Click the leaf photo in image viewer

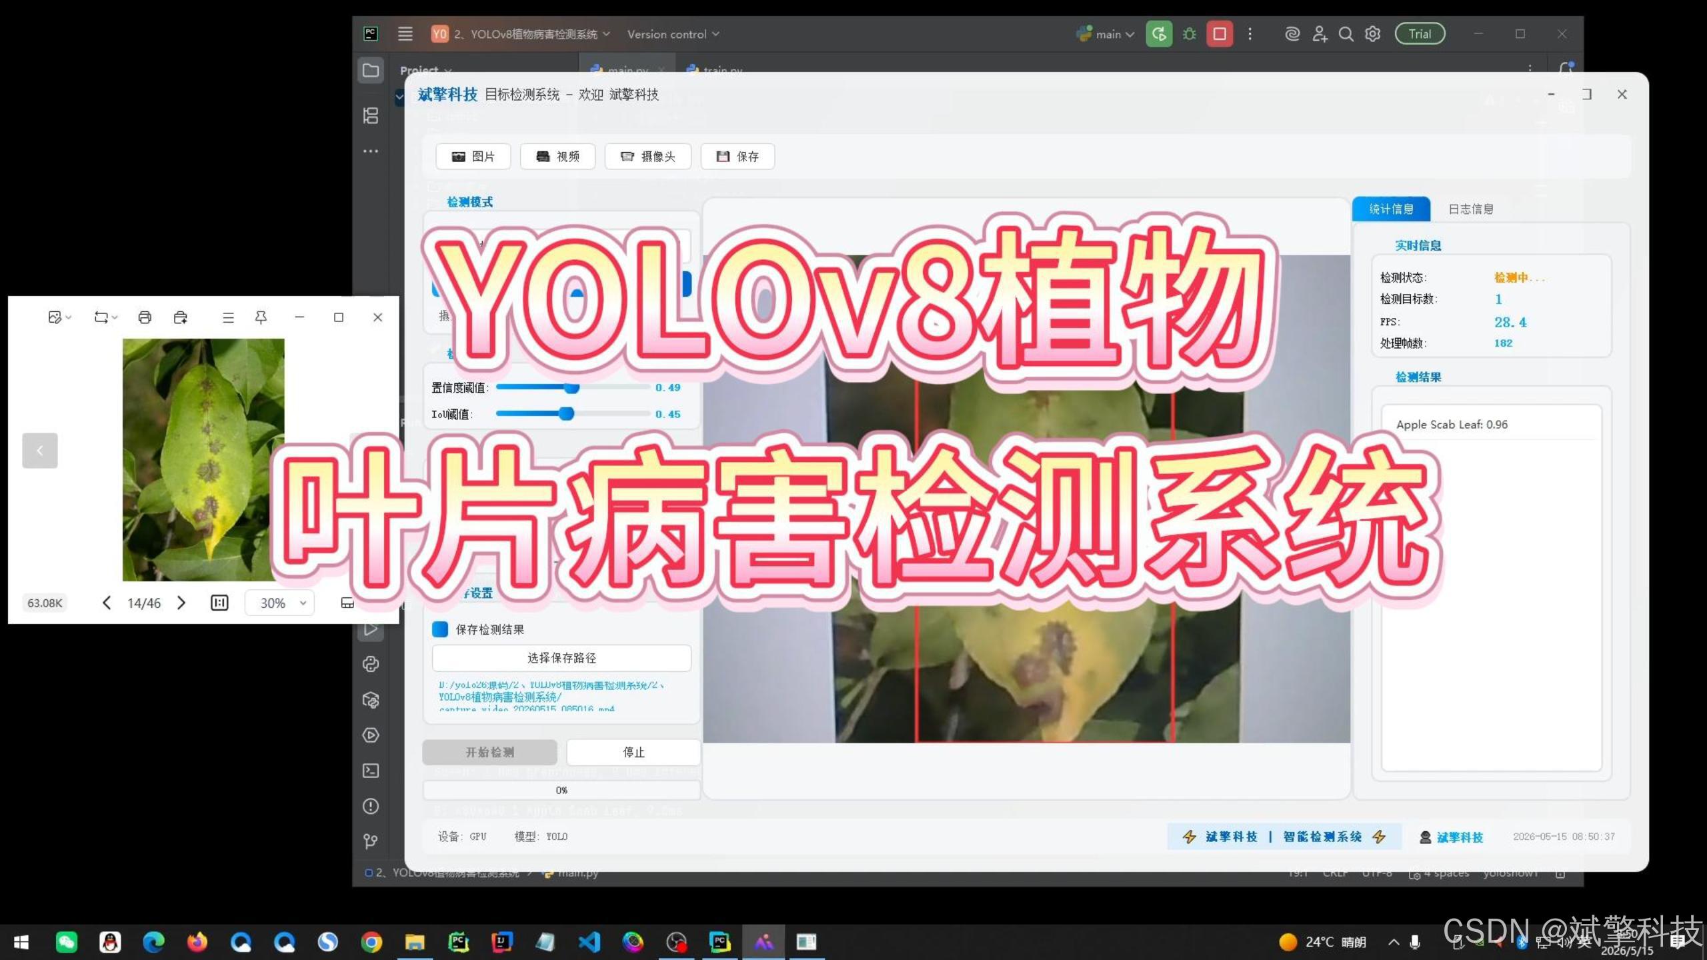point(203,460)
